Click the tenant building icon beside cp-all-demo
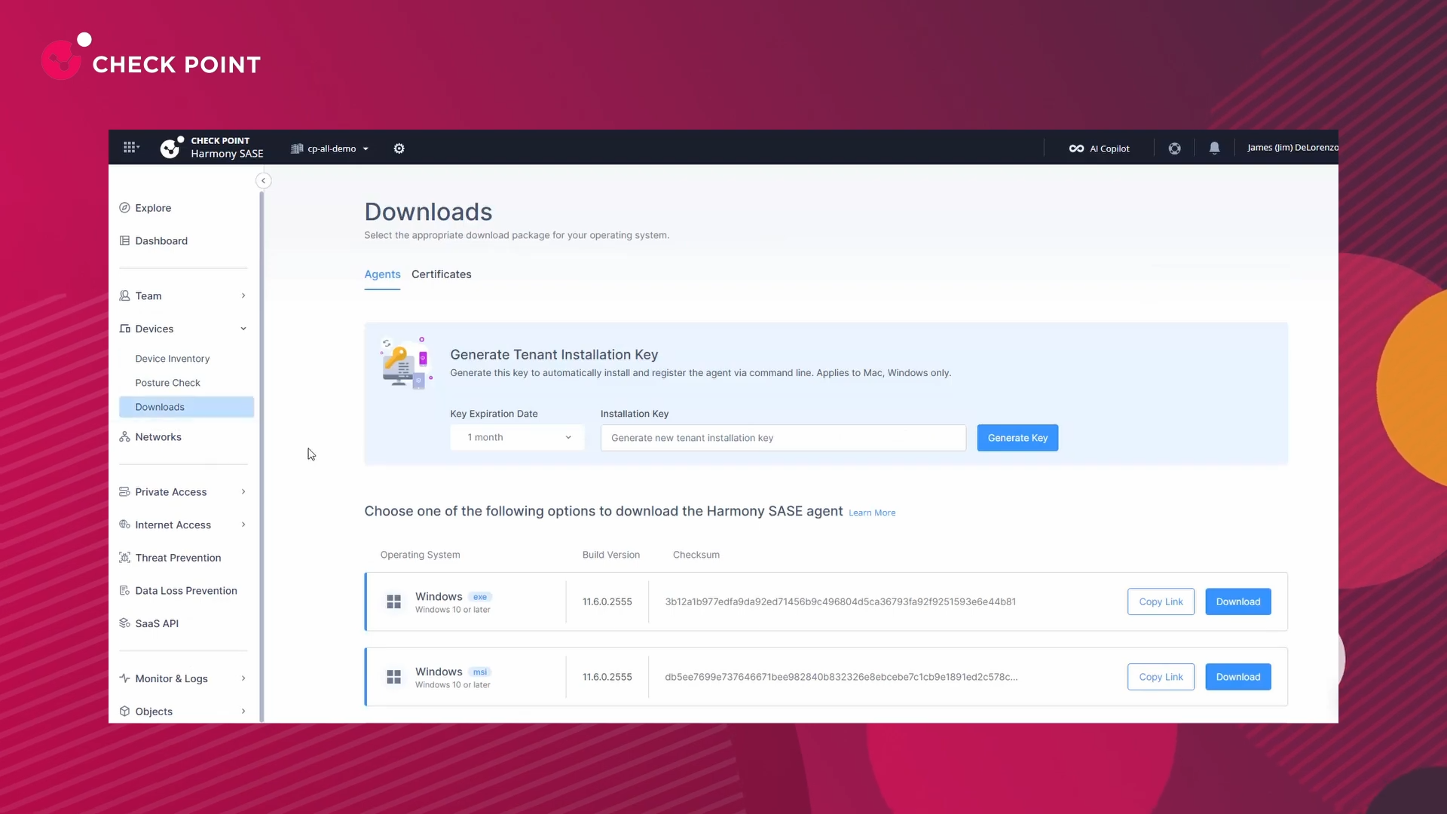Viewport: 1447px width, 814px height. pos(297,148)
